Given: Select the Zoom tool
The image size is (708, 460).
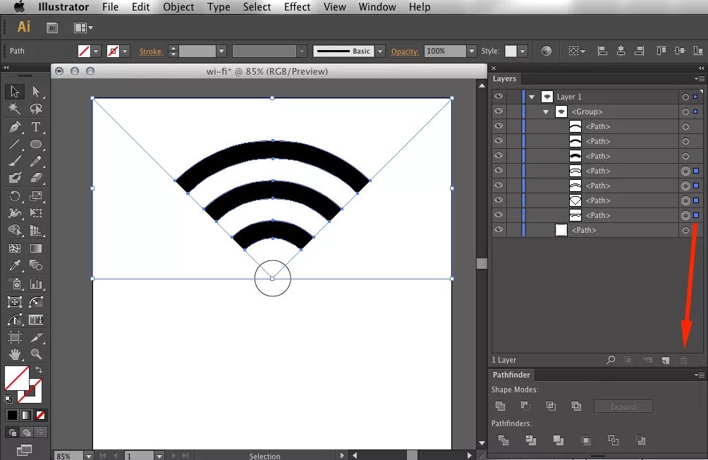Looking at the screenshot, I should point(36,355).
